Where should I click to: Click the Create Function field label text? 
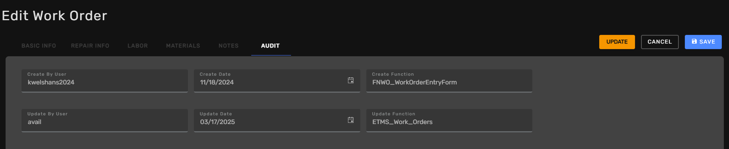pyautogui.click(x=393, y=74)
